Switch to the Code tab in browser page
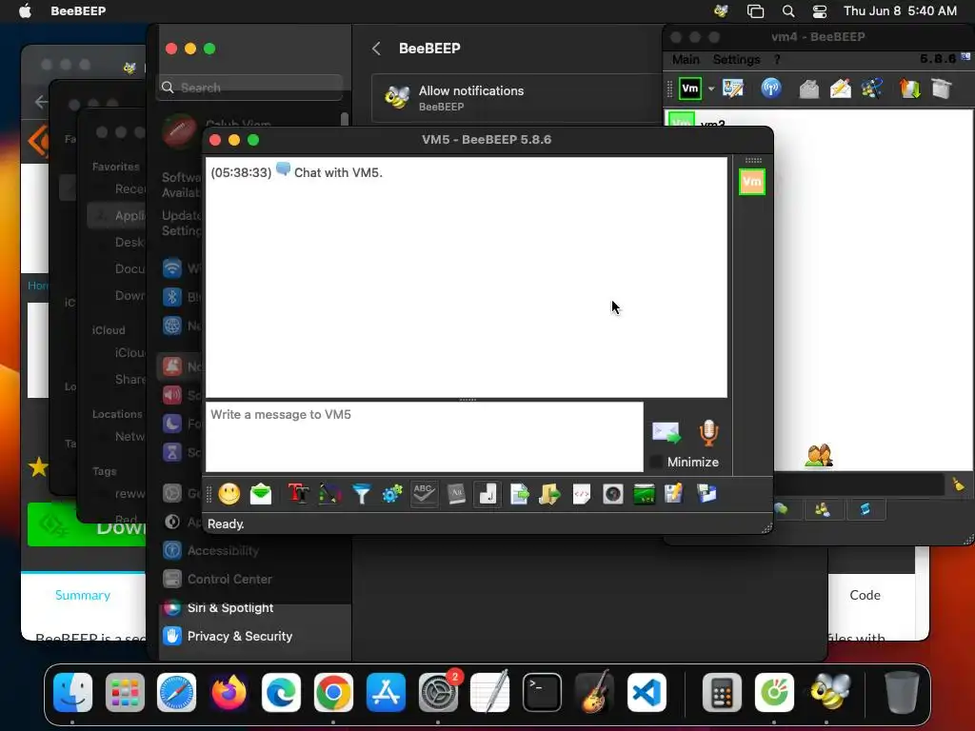Image resolution: width=975 pixels, height=731 pixels. pyautogui.click(x=865, y=595)
